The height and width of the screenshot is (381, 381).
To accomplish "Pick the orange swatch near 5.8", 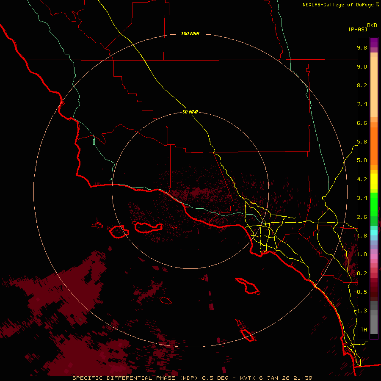I will tap(374, 143).
